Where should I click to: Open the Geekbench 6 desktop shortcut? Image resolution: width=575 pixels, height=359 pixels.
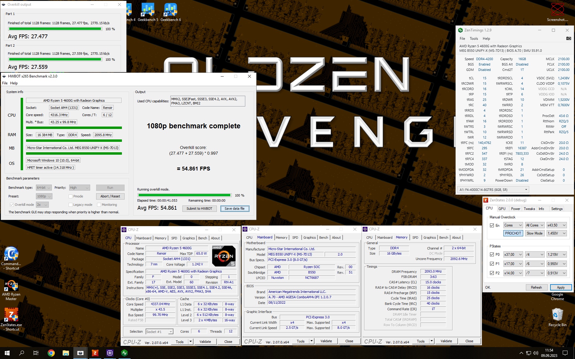pos(171,12)
